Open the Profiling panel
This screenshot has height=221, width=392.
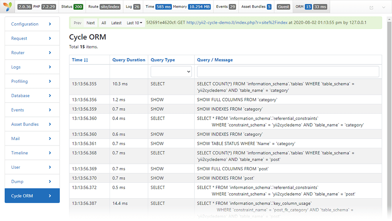[32, 81]
